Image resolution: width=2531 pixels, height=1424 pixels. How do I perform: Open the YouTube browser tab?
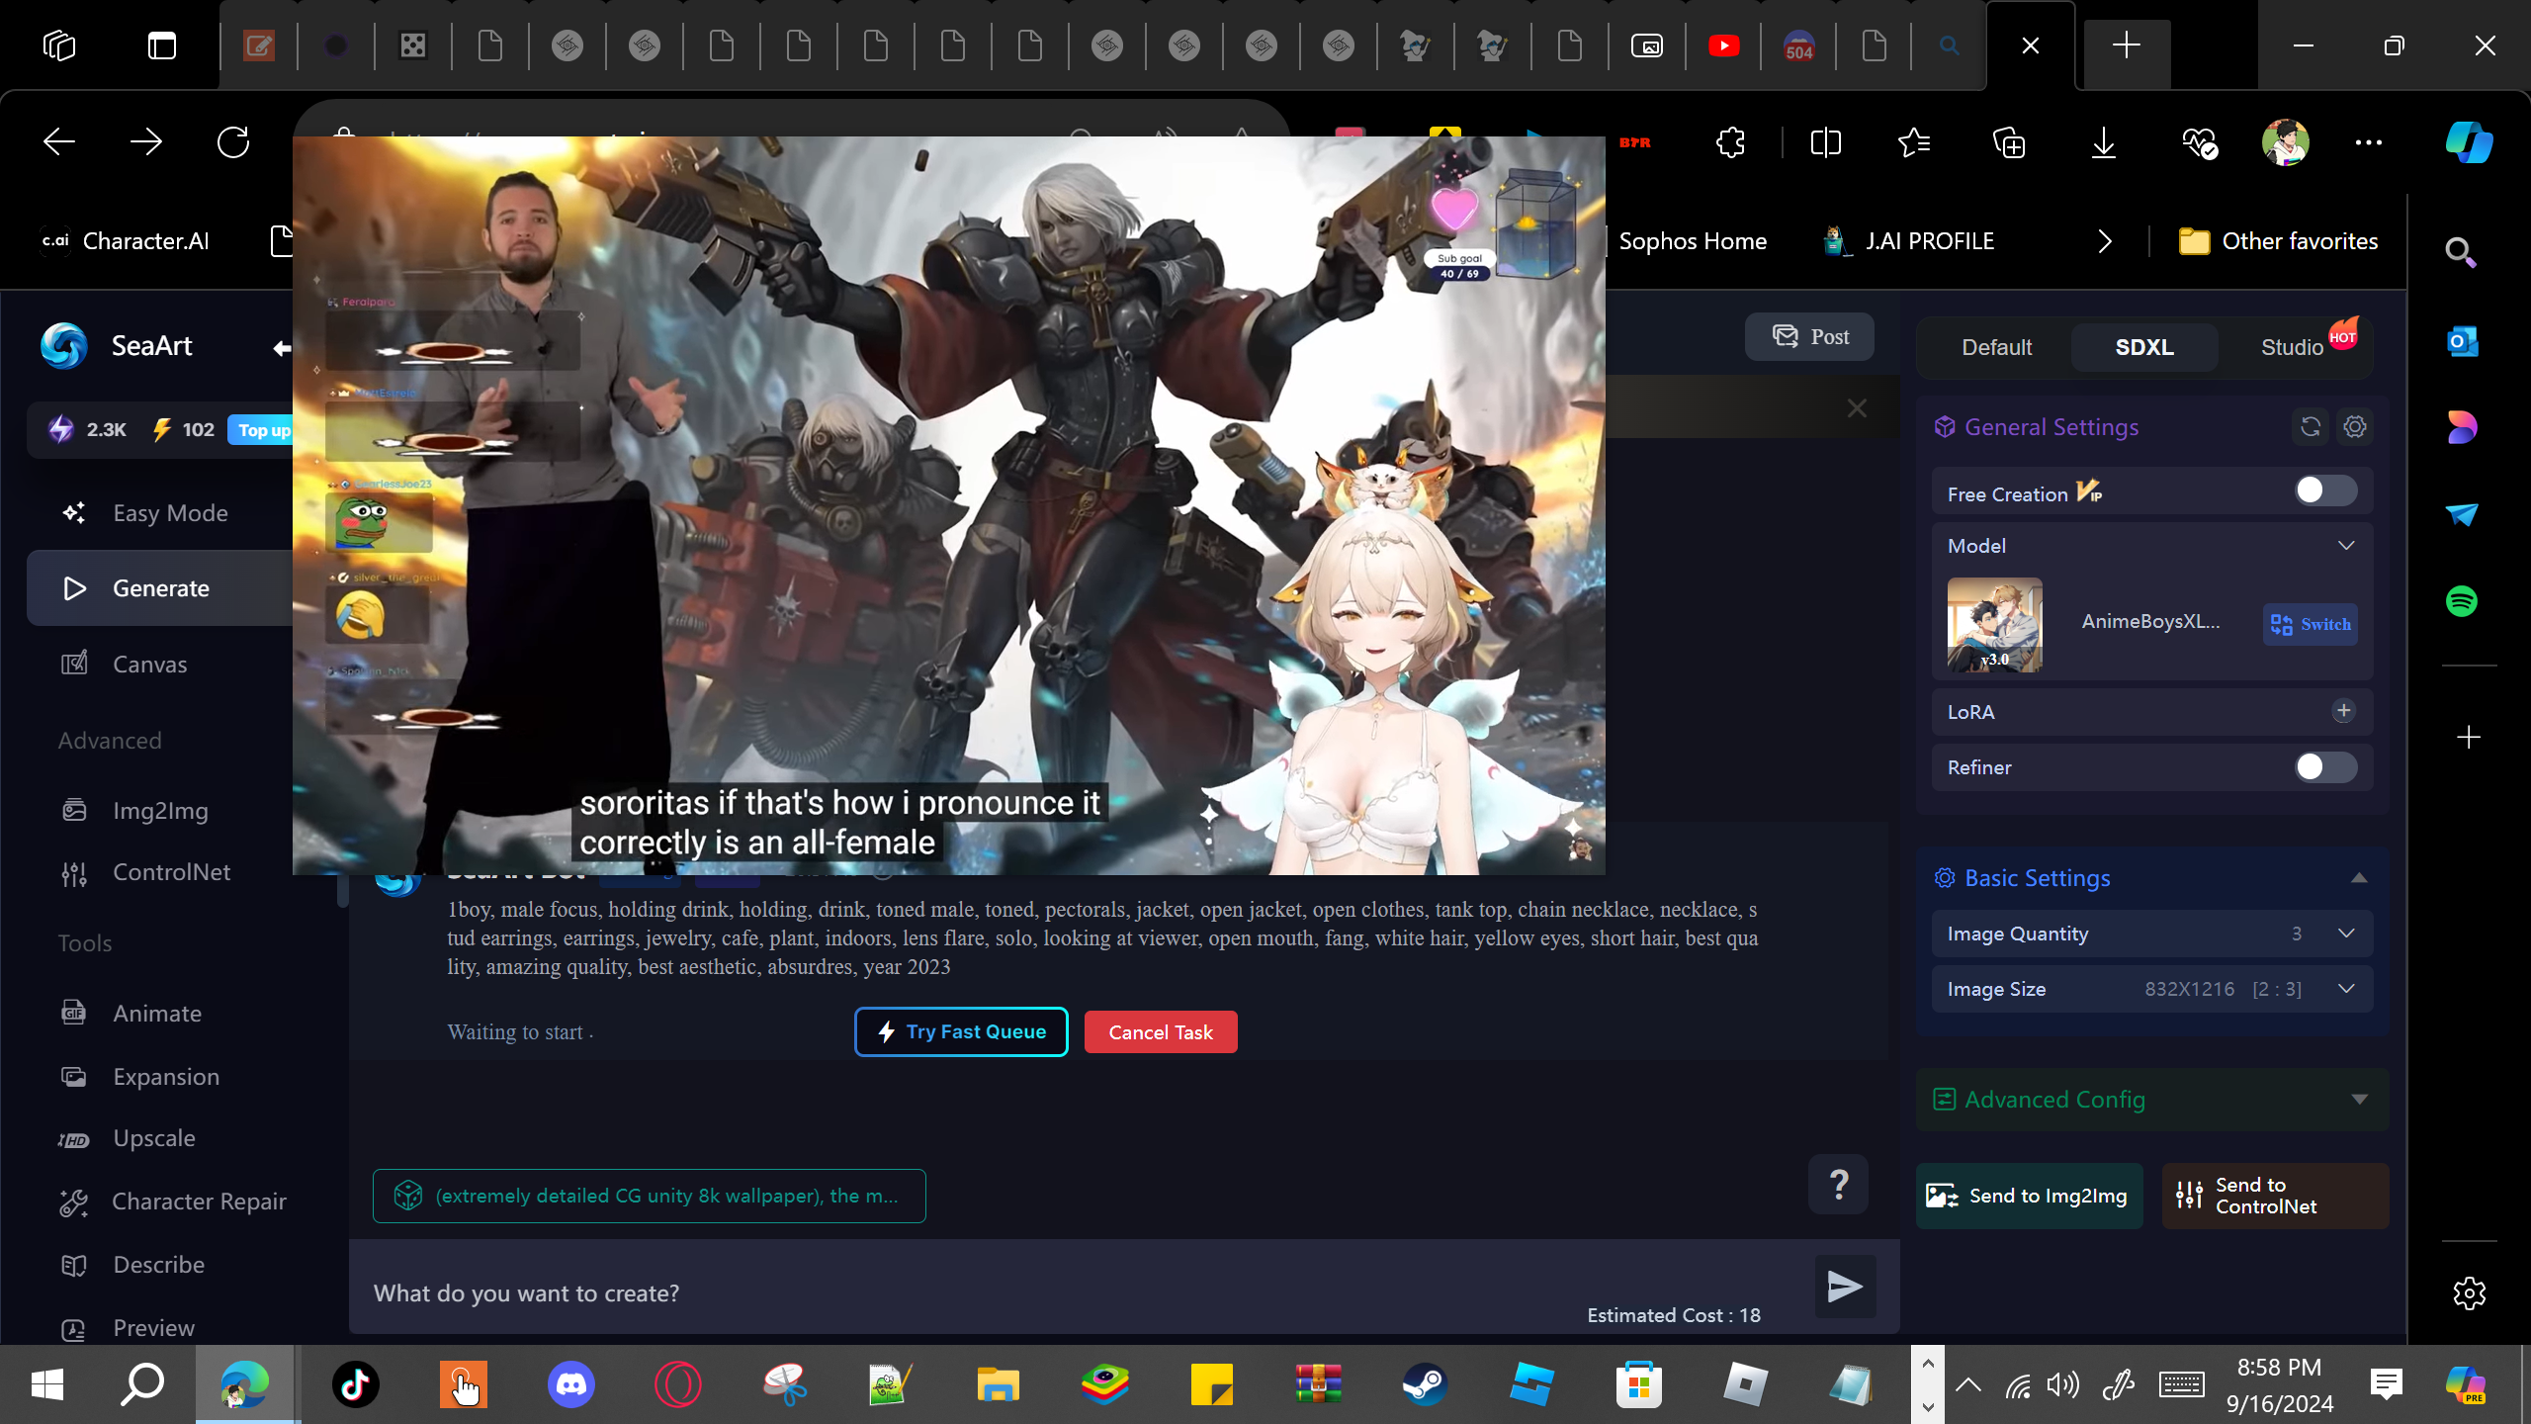point(1723,45)
